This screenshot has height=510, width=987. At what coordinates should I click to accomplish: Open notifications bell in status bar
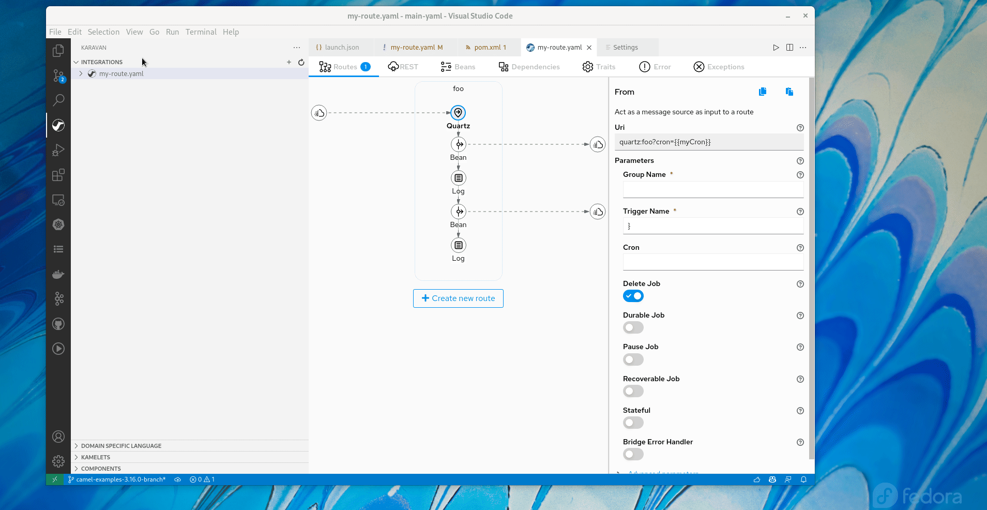tap(803, 479)
